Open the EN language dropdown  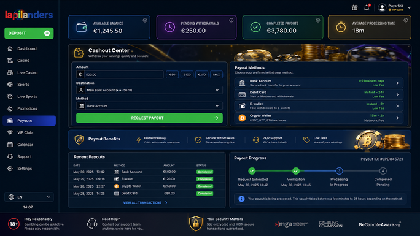tap(29, 197)
